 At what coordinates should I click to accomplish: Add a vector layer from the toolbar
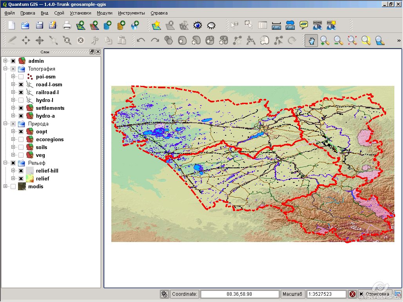tap(81, 25)
